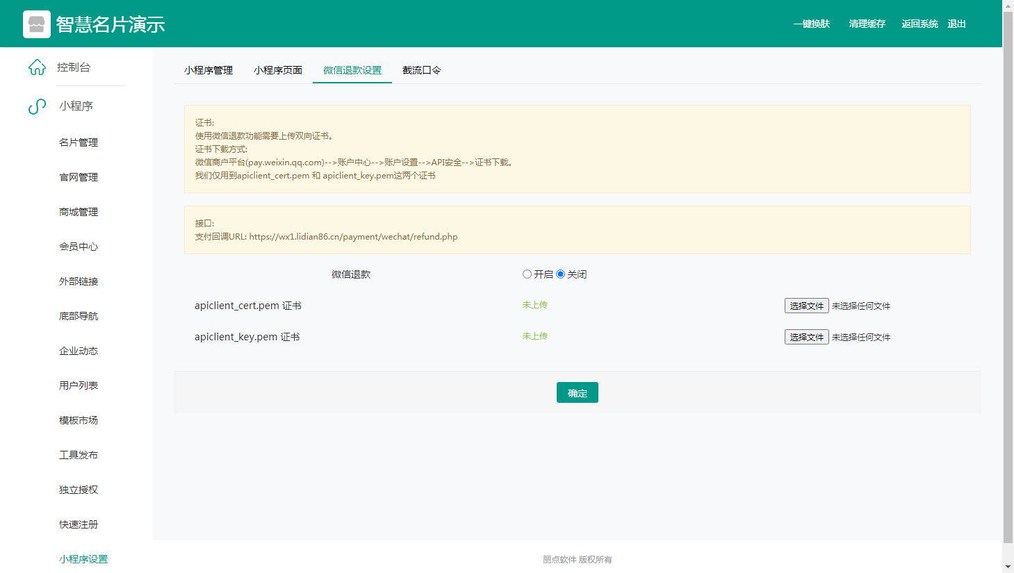
Task: Open 小程序设置 in the sidebar
Action: 83,559
